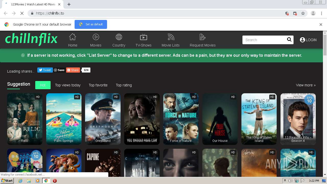Open the Force of Nature poster
Image resolution: width=327 pixels, height=184 pixels.
point(181,119)
